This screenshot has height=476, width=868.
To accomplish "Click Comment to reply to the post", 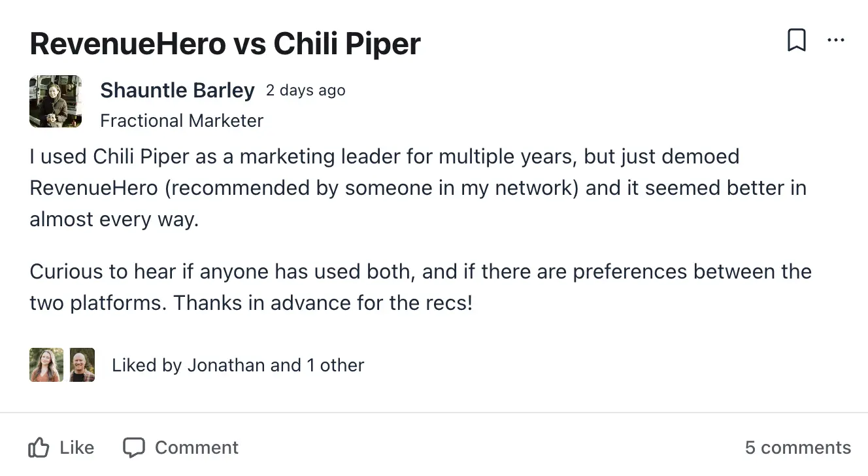I will click(x=180, y=447).
